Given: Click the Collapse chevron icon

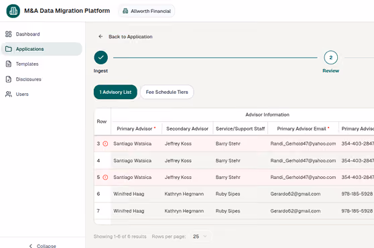Looking at the screenshot, I should click(31, 246).
